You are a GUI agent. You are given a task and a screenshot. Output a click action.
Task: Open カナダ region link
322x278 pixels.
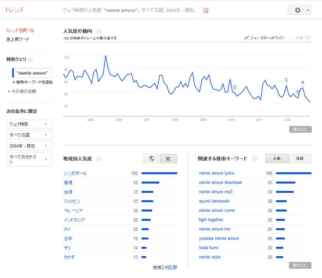pyautogui.click(x=69, y=257)
